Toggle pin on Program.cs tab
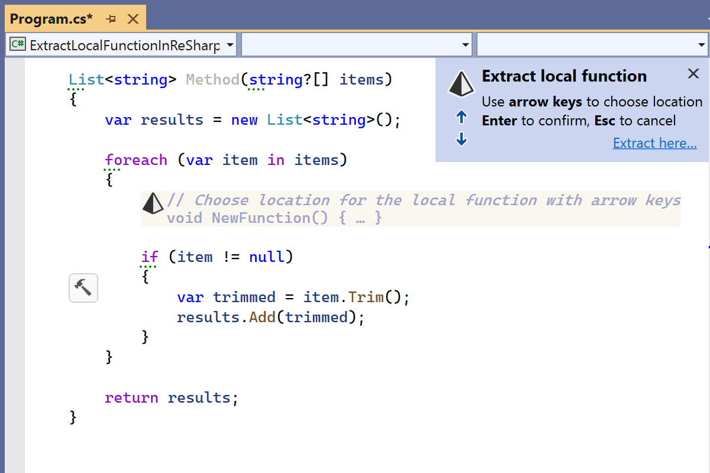 [x=111, y=19]
